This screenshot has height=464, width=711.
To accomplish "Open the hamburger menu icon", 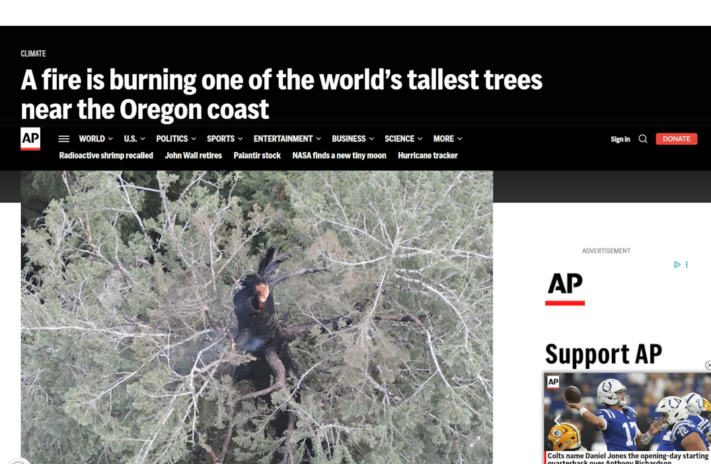I will [x=64, y=139].
